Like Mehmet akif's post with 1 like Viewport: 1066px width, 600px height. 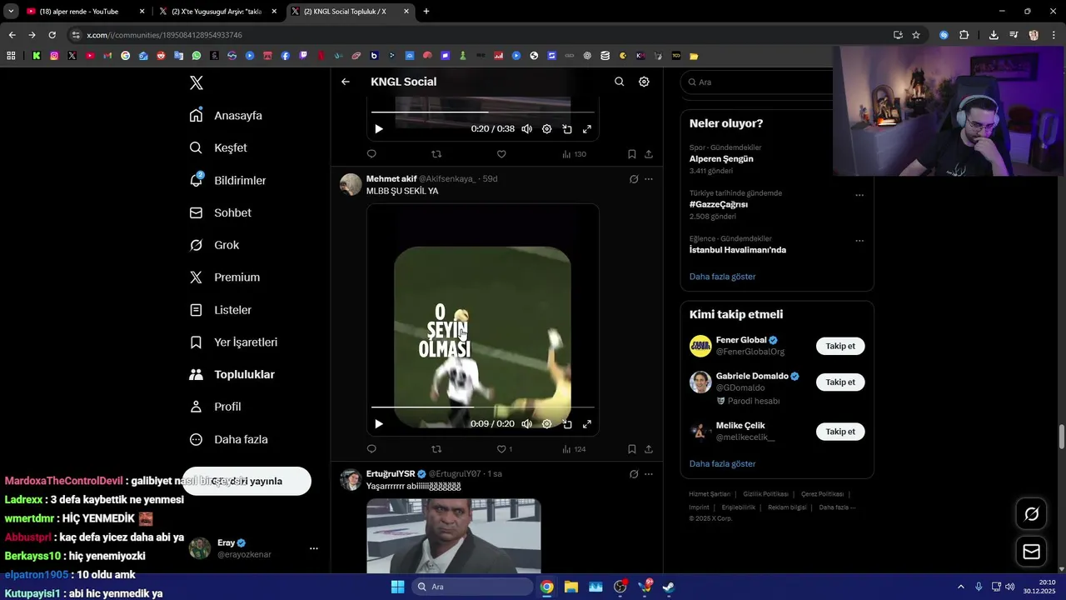tap(505, 449)
